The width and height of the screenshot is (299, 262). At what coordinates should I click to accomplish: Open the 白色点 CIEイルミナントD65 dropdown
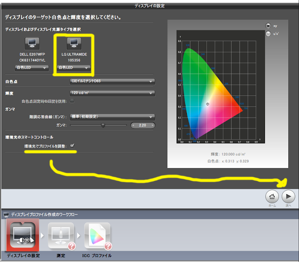pyautogui.click(x=112, y=81)
